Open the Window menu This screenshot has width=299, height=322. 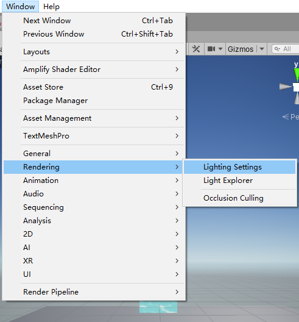[20, 7]
